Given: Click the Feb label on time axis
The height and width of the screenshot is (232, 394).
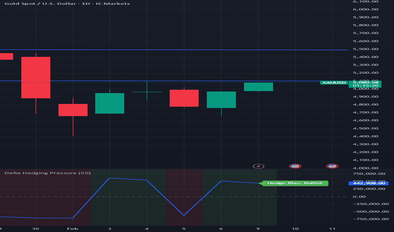Looking at the screenshot, I should coord(73,229).
